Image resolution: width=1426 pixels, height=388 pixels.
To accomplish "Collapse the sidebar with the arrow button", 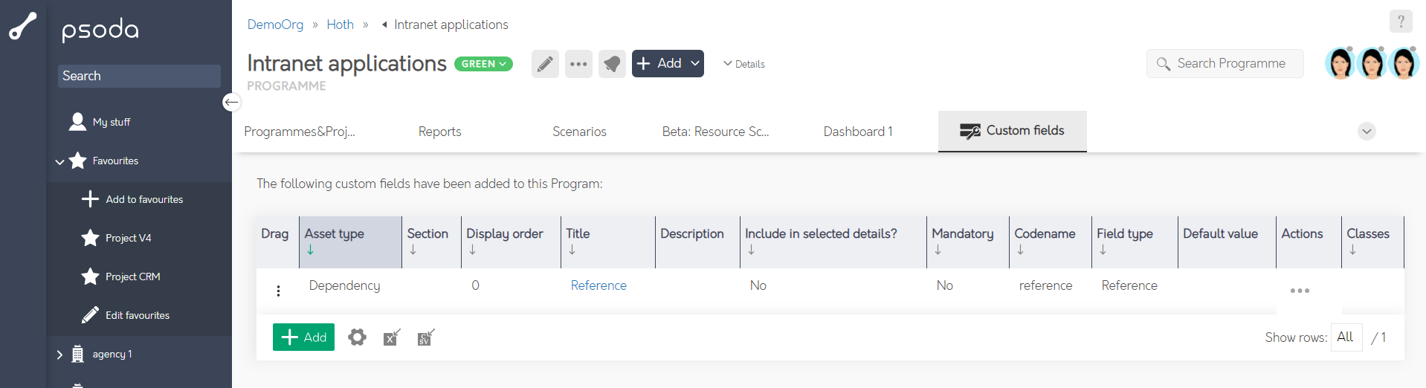I will 232,103.
